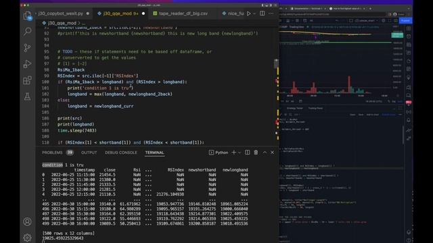Select the Terminal panel tab
The height and width of the screenshot is (243, 433).
click(x=154, y=153)
